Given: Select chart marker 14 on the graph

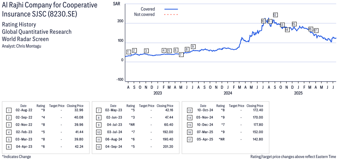Looking at the screenshot, I should click(x=287, y=30).
